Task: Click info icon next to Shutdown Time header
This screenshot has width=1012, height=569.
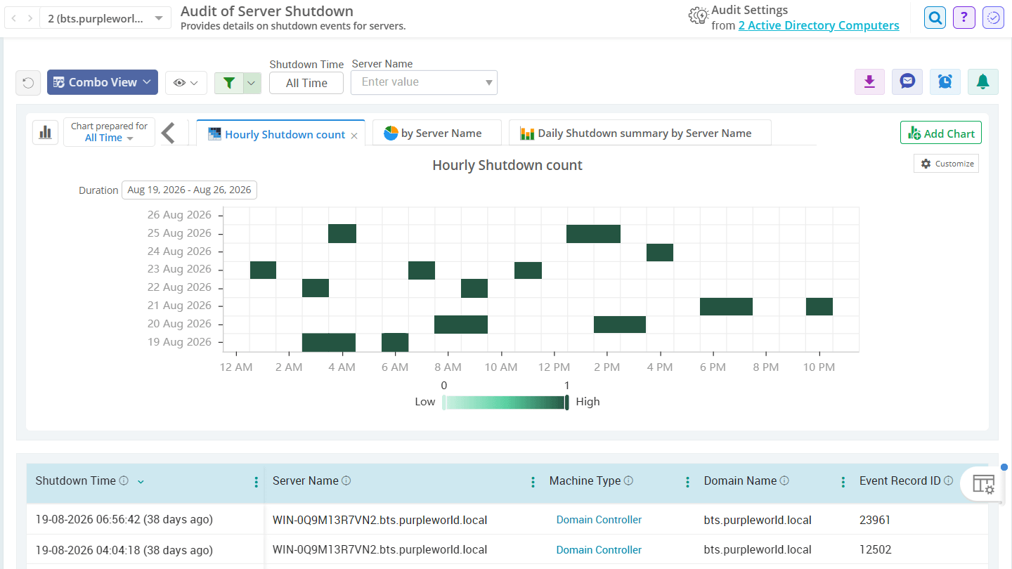Action: pyautogui.click(x=124, y=481)
